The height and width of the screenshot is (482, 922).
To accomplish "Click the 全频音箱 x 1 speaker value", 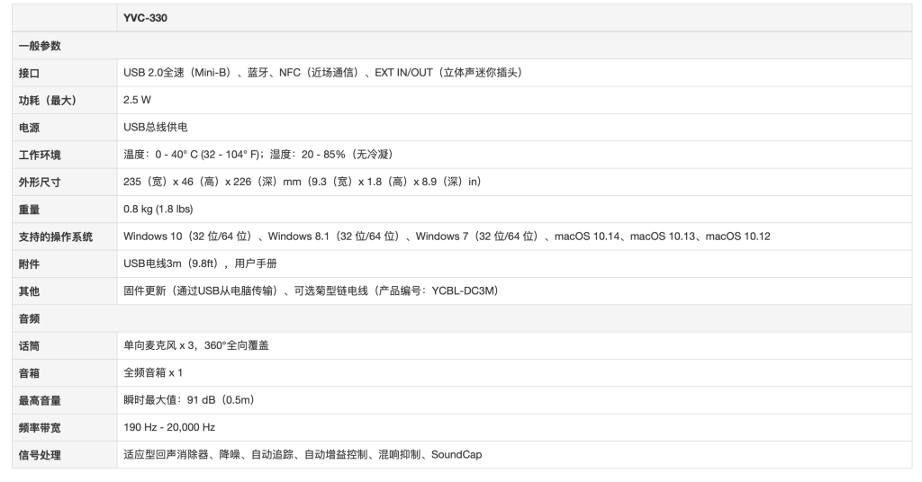I will click(153, 372).
